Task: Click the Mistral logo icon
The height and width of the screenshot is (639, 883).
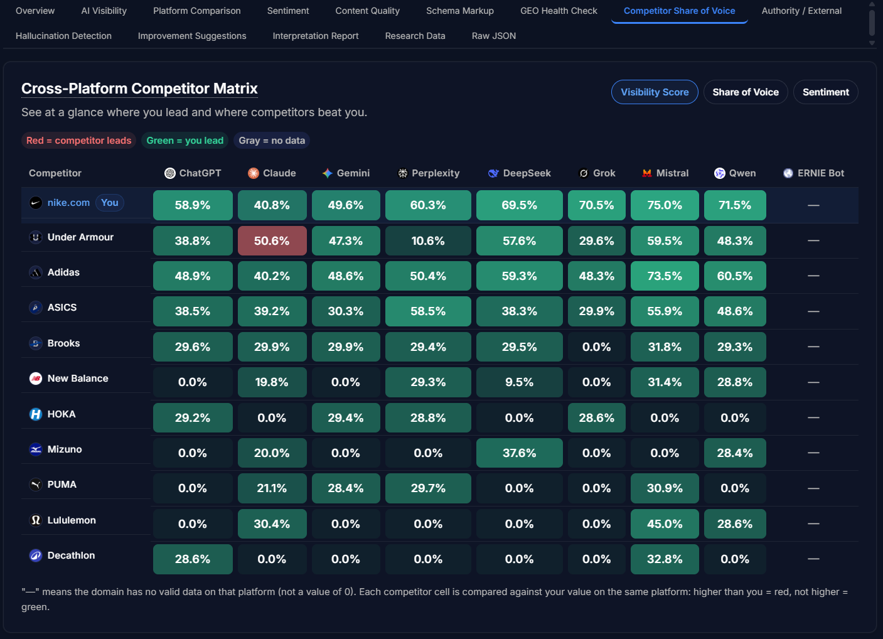Action: click(647, 173)
